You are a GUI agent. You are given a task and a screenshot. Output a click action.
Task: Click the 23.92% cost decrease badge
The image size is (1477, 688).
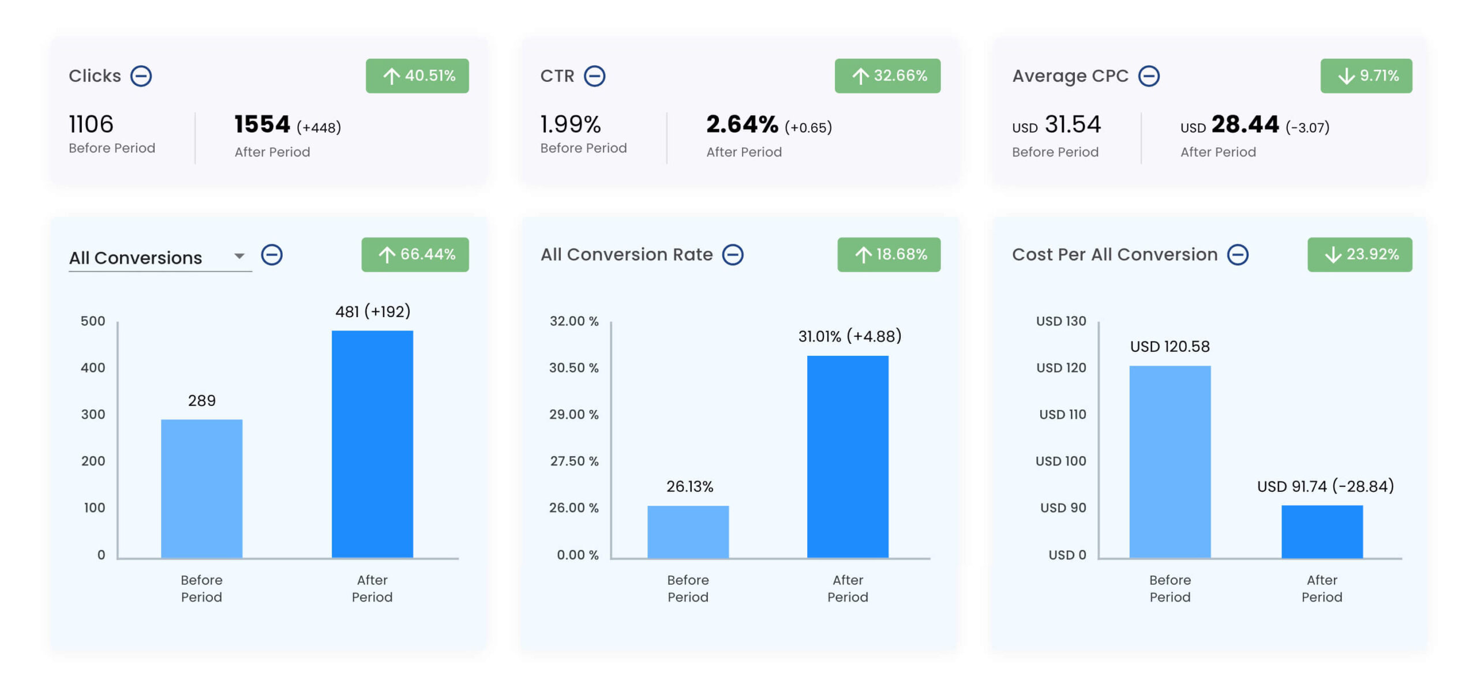(1359, 254)
